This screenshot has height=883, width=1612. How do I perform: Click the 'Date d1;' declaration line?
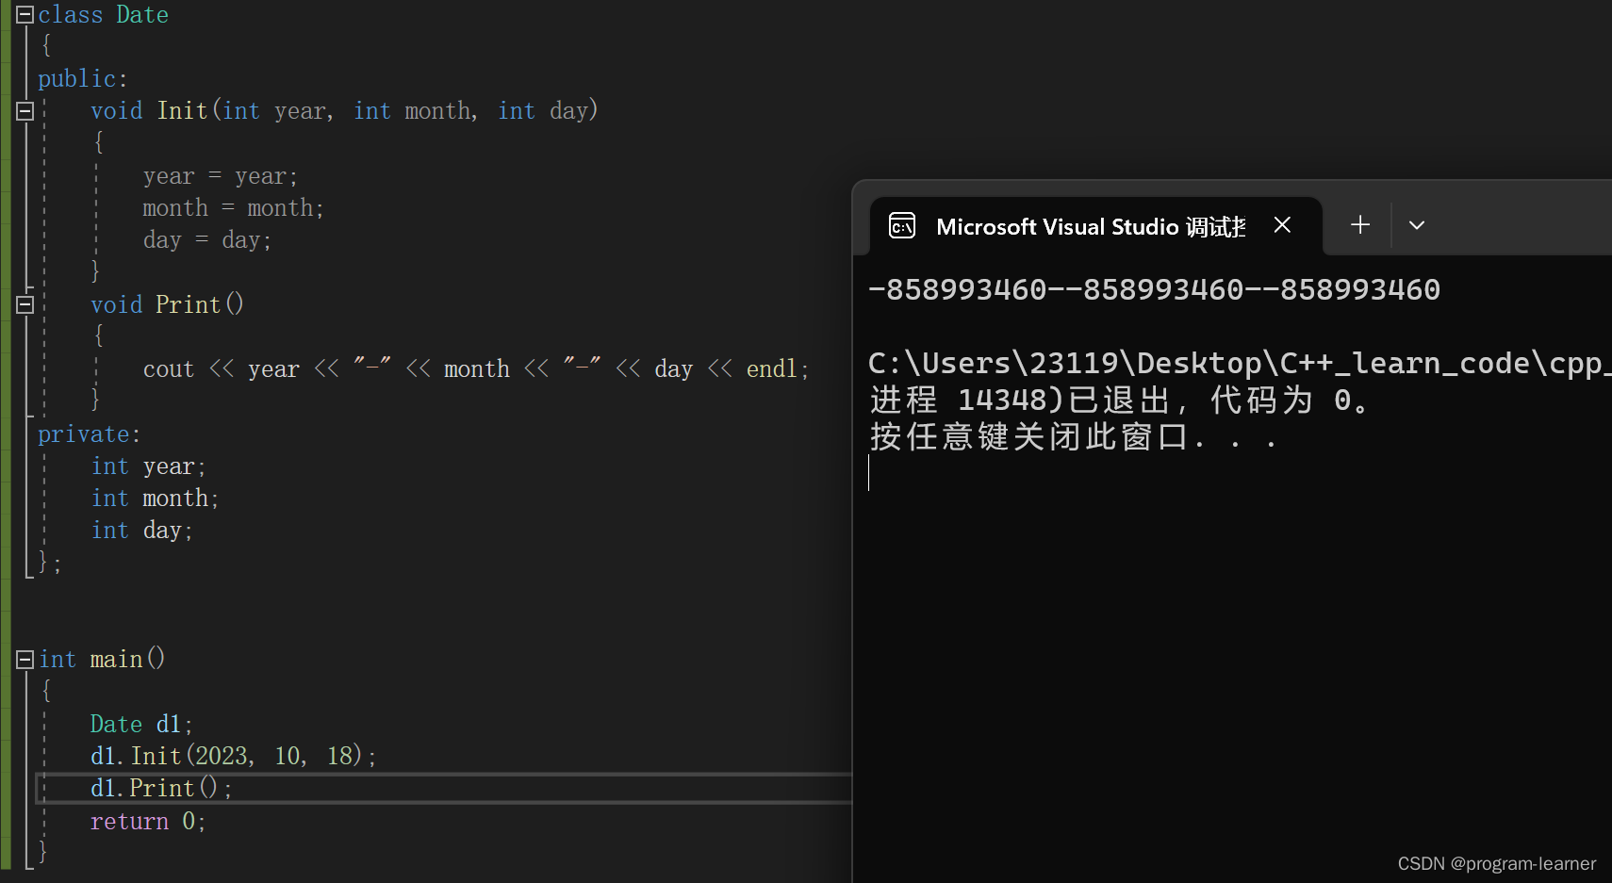[x=141, y=724]
